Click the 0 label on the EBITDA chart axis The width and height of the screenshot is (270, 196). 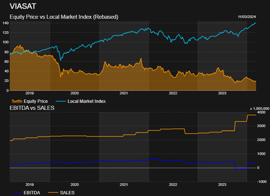point(258,168)
